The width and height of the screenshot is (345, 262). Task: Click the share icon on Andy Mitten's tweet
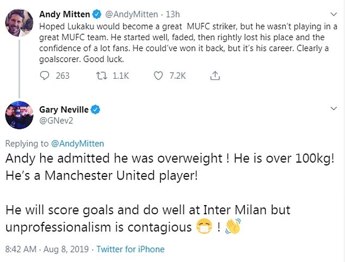tap(215, 76)
